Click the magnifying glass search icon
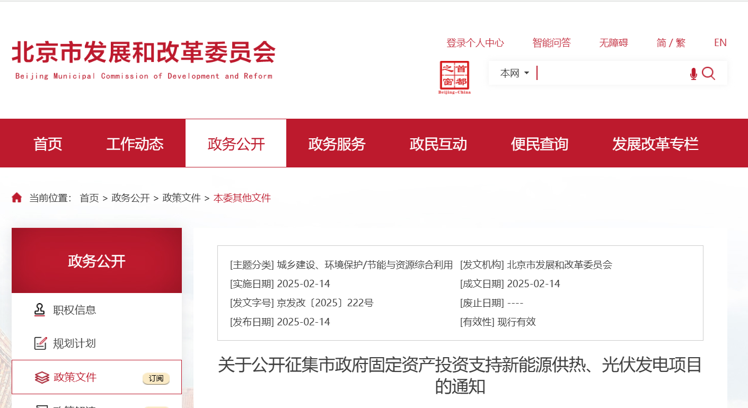The image size is (748, 408). 709,74
